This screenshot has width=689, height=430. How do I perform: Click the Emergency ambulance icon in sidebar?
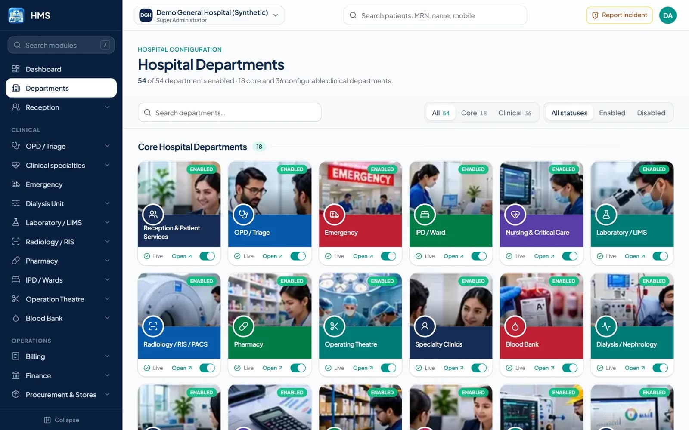pyautogui.click(x=16, y=184)
